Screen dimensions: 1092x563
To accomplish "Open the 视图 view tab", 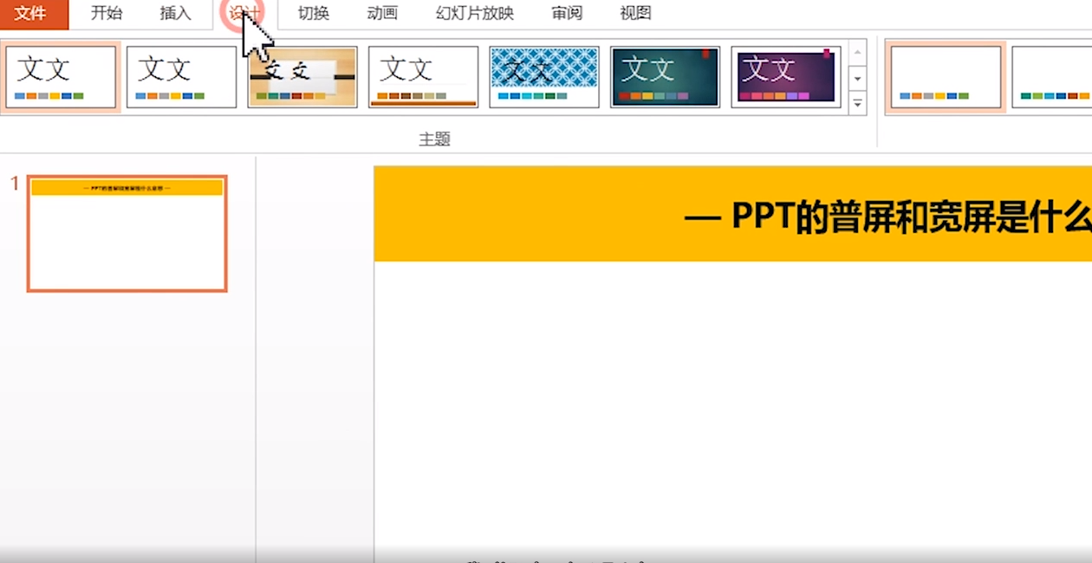I will tap(635, 14).
